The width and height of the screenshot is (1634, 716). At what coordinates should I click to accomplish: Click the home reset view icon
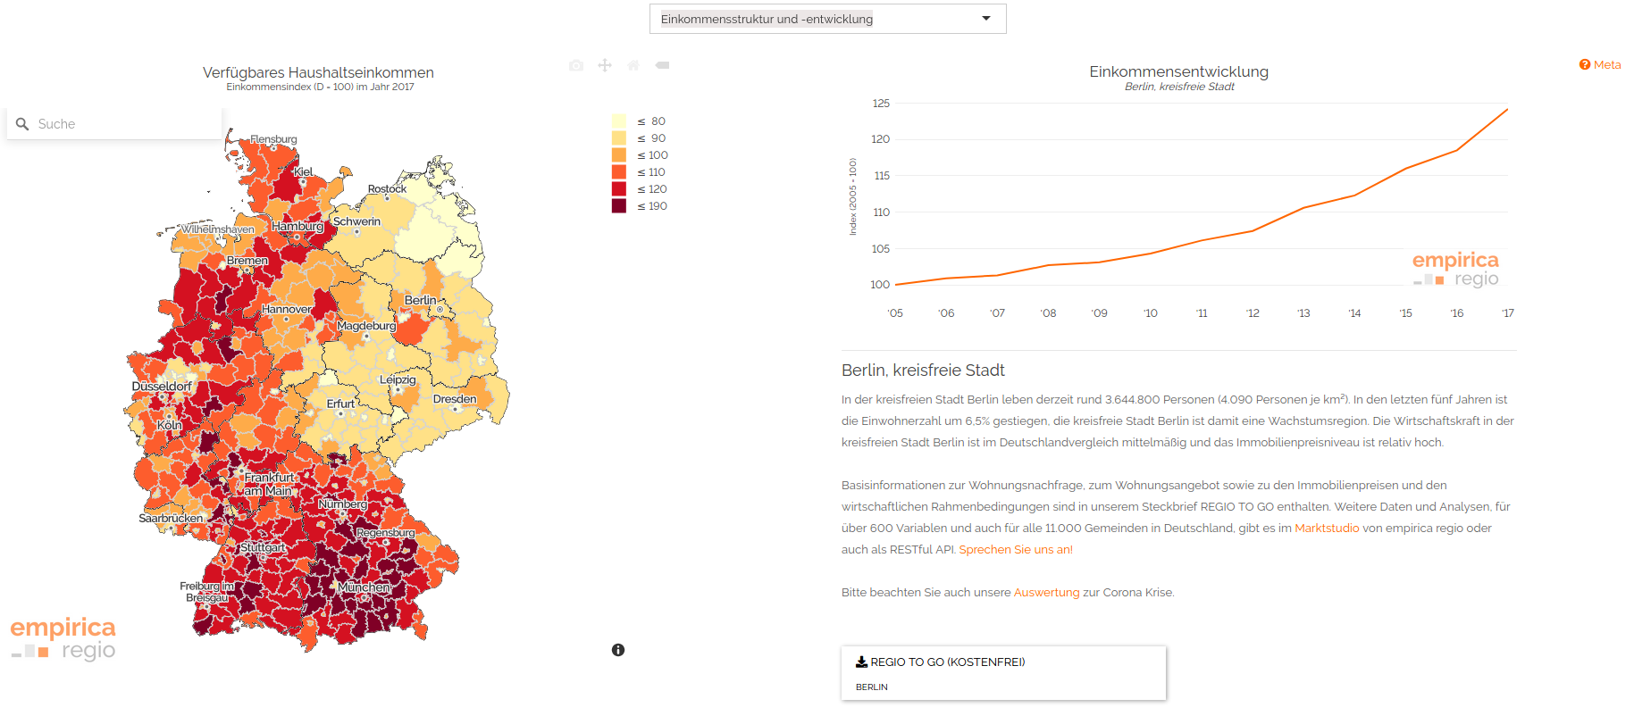pyautogui.click(x=633, y=65)
